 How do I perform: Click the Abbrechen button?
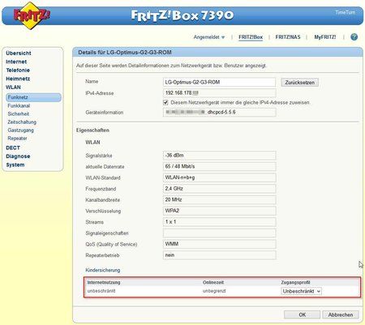point(341,314)
